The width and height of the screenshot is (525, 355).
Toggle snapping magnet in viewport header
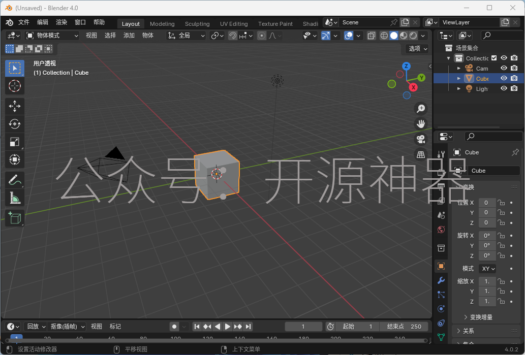(x=232, y=36)
